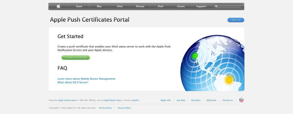Focus the search field in navigation bar
Image resolution: width=293 pixels, height=114 pixels.
click(228, 6)
